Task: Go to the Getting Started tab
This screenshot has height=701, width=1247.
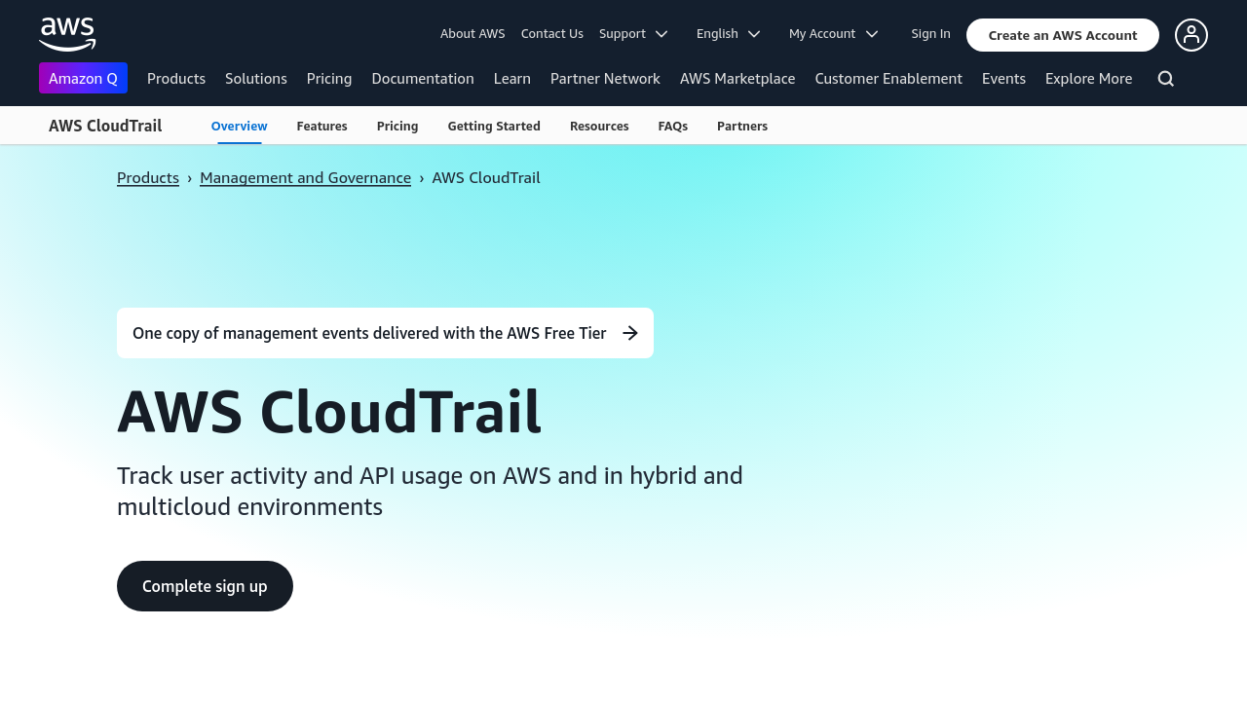Action: (494, 127)
